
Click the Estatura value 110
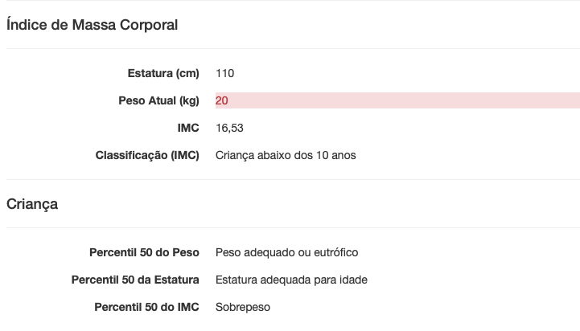[225, 73]
